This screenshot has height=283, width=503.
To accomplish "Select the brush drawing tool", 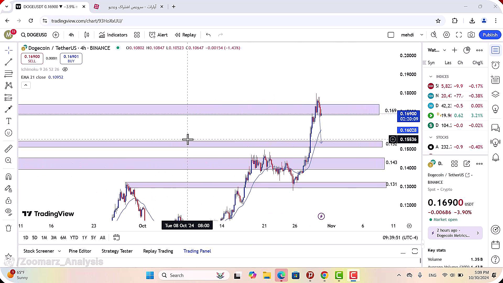I will click(9, 109).
